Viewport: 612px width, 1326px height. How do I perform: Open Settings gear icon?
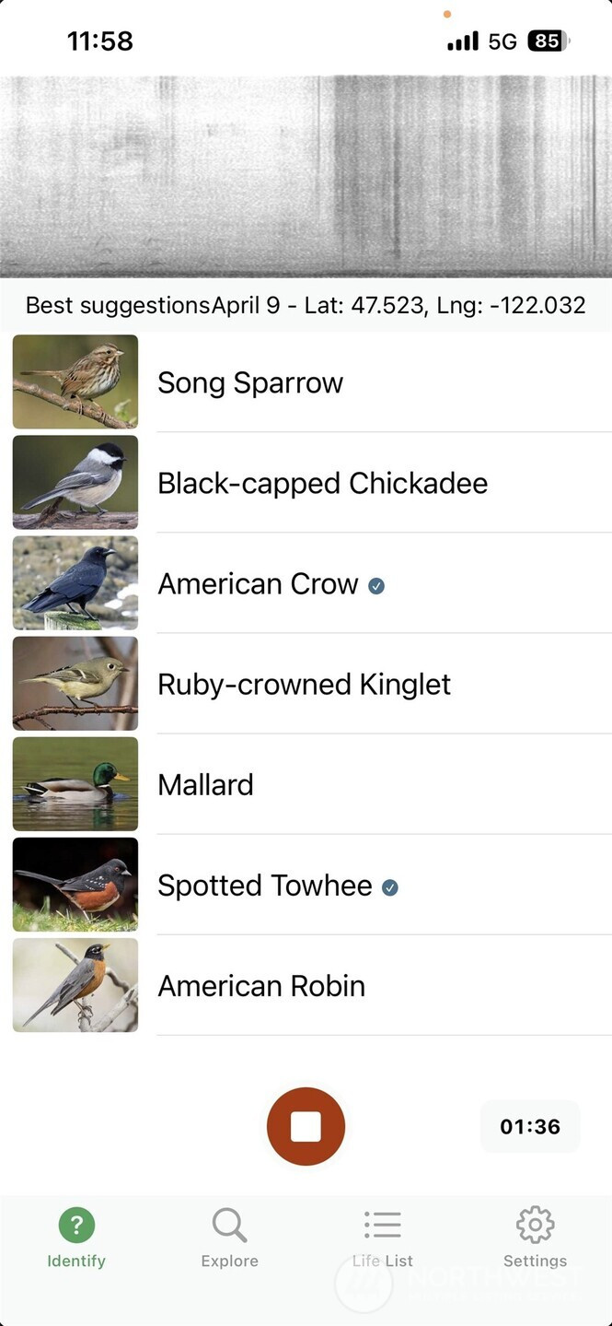click(535, 1225)
